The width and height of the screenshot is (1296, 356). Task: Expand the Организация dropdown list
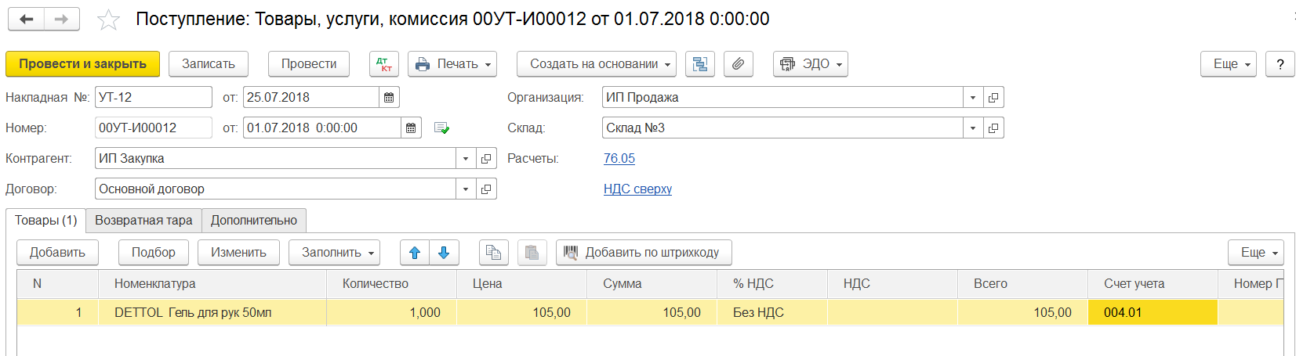(972, 98)
